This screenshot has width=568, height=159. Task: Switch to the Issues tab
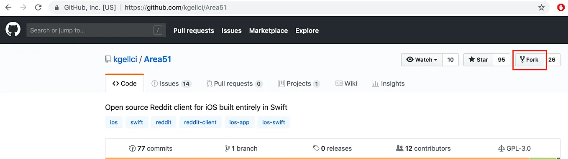[171, 83]
